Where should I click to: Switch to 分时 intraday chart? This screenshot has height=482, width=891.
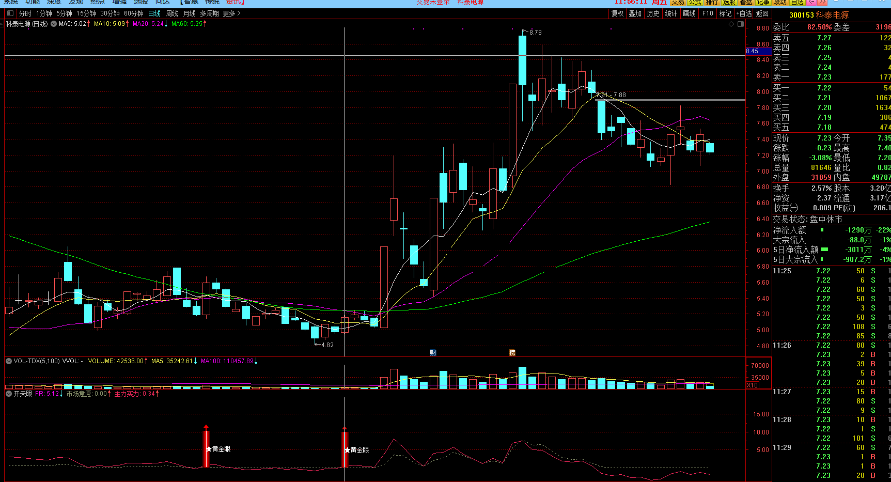pyautogui.click(x=25, y=13)
